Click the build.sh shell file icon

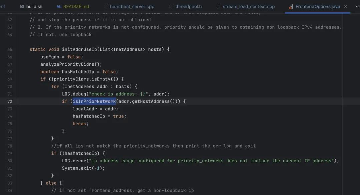coord(22,6)
